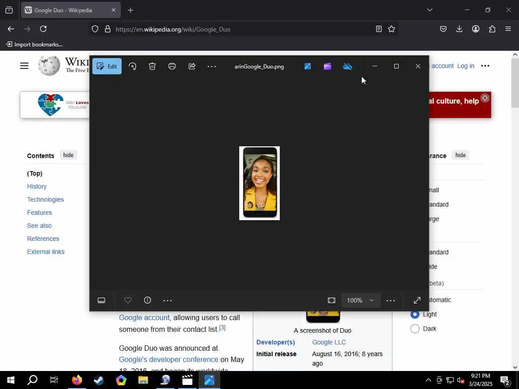Screen dimensions: 519x389
Task: Open Wikipedia personal tools ellipsis menu
Action: pyautogui.click(x=485, y=66)
